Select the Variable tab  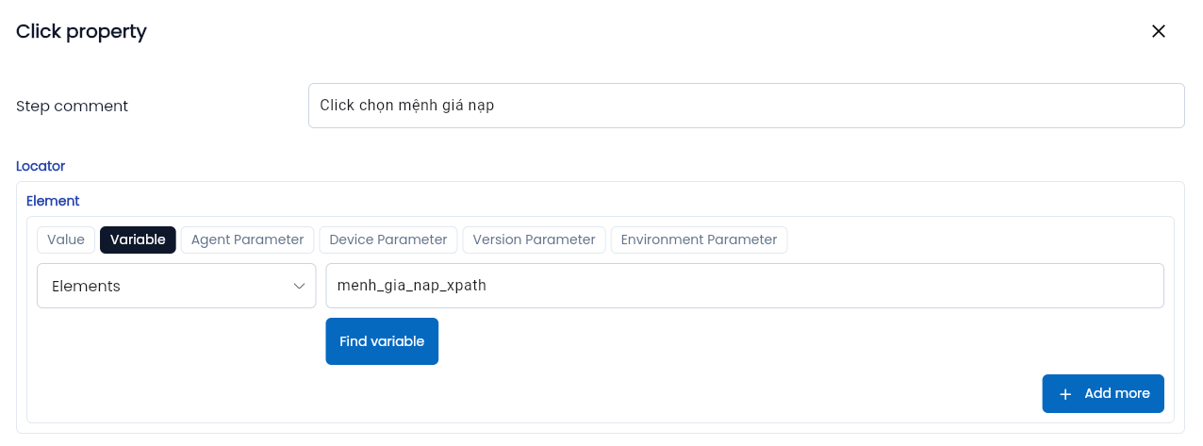pos(138,240)
